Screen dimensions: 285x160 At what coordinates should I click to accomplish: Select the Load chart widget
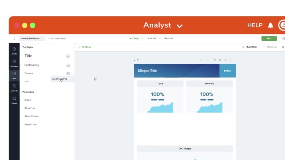coord(160,97)
